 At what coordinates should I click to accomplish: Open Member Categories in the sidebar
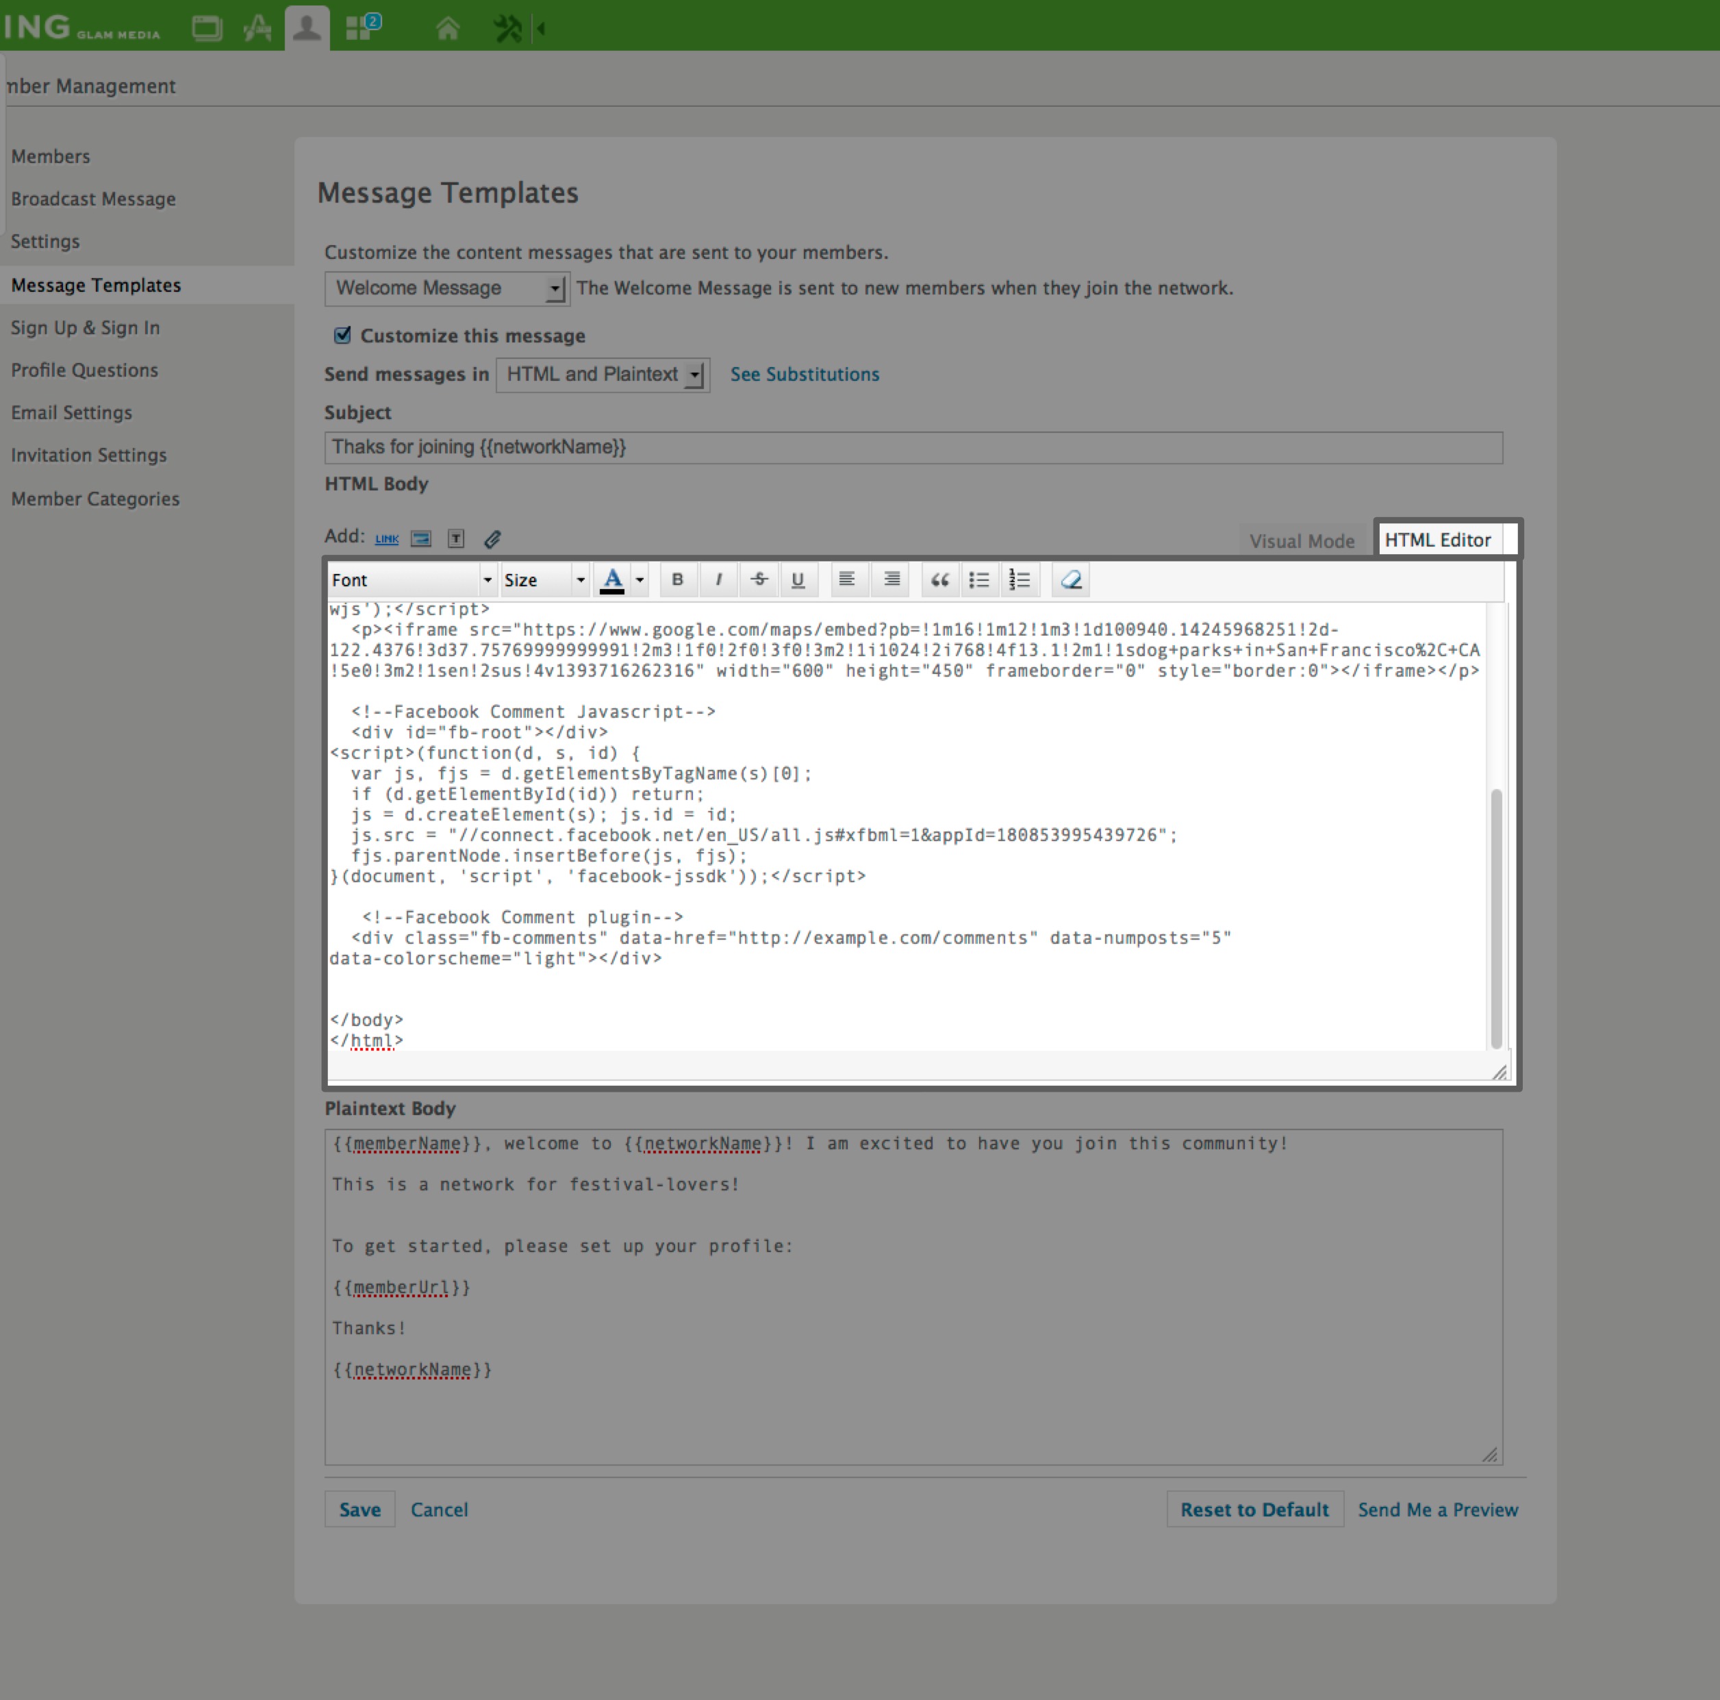[x=95, y=499]
